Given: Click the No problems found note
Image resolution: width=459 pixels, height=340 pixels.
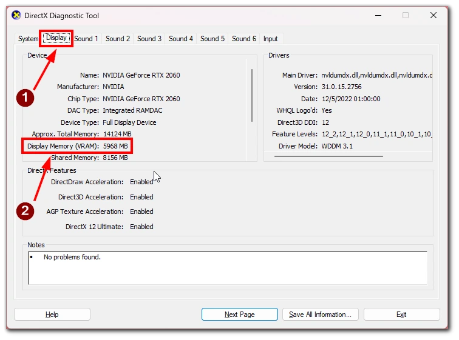Looking at the screenshot, I should [x=72, y=257].
